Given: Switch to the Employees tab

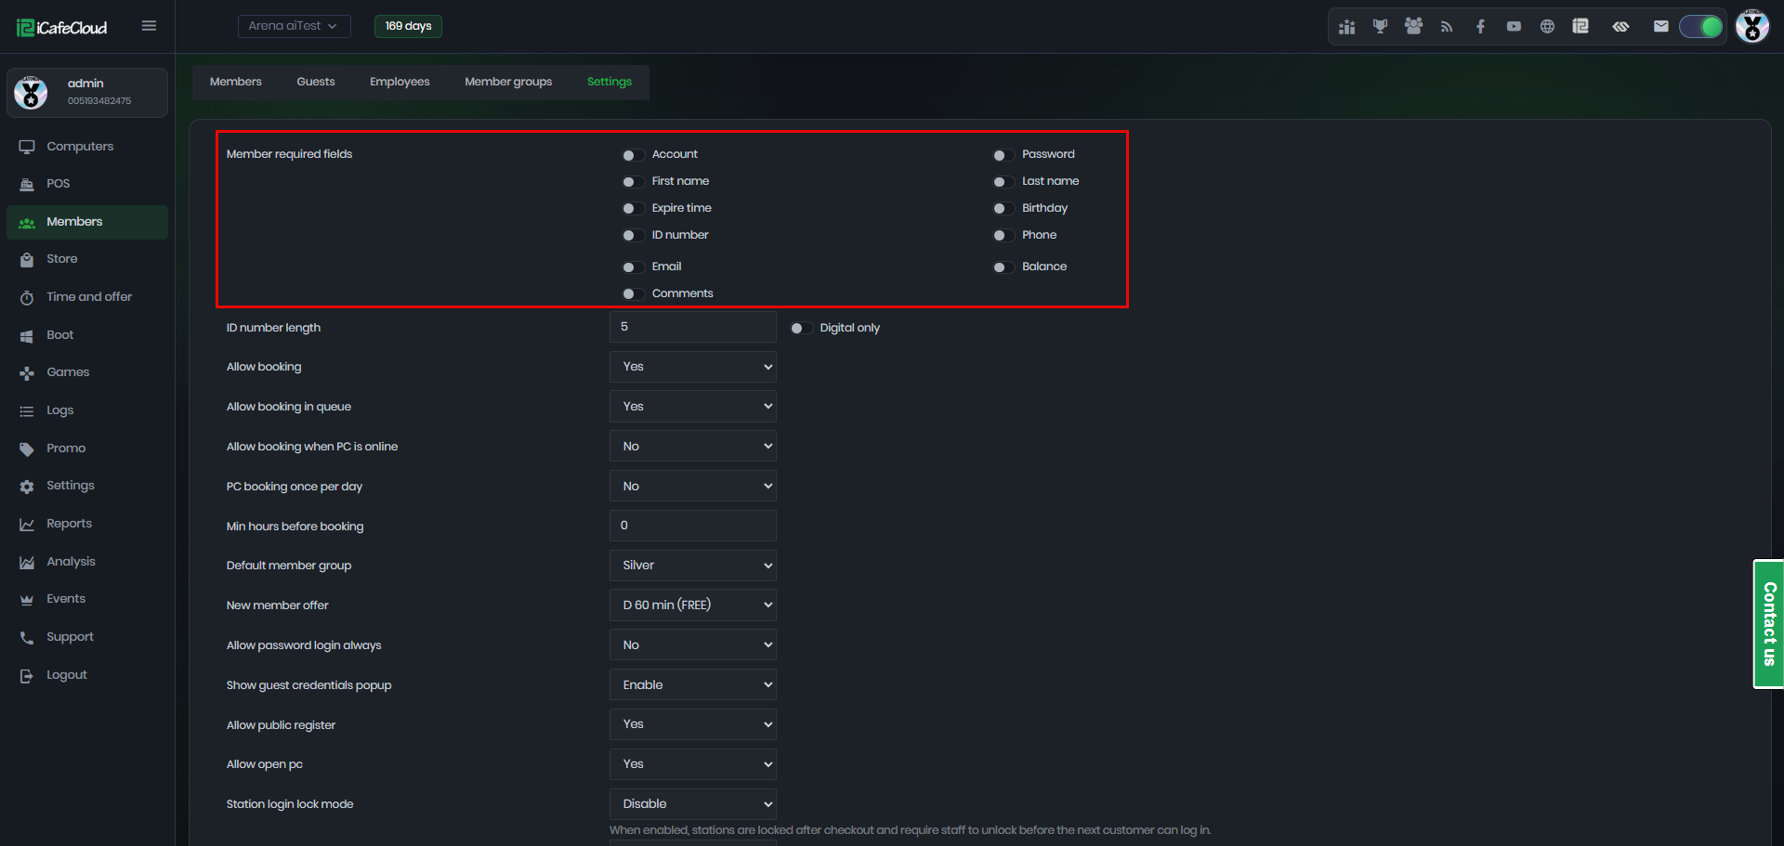Looking at the screenshot, I should (400, 82).
